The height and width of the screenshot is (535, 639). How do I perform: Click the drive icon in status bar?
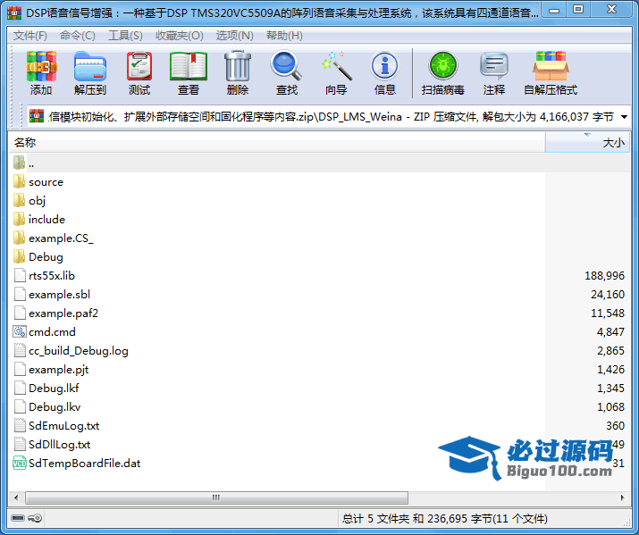pyautogui.click(x=18, y=518)
